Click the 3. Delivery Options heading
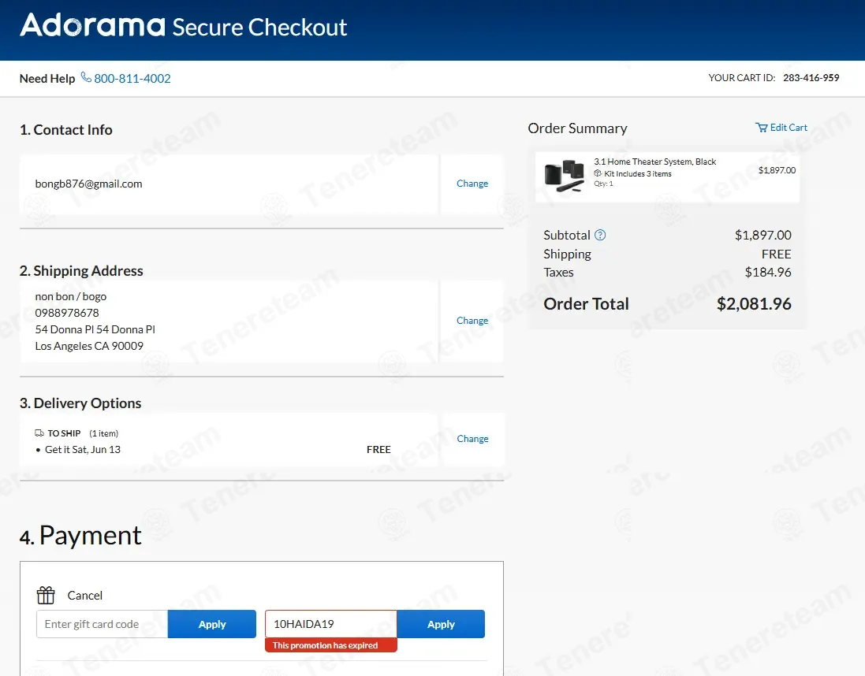 pyautogui.click(x=80, y=403)
